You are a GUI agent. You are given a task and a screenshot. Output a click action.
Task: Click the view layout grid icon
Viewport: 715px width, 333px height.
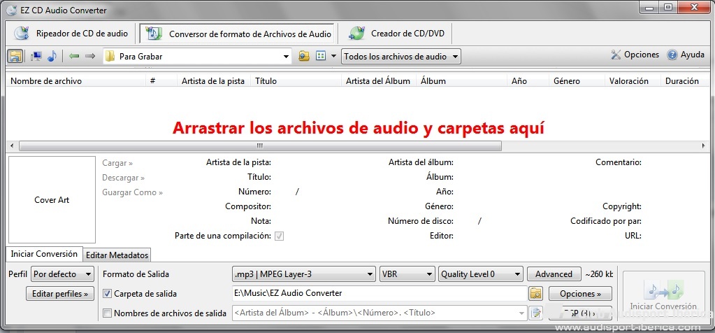tap(321, 57)
